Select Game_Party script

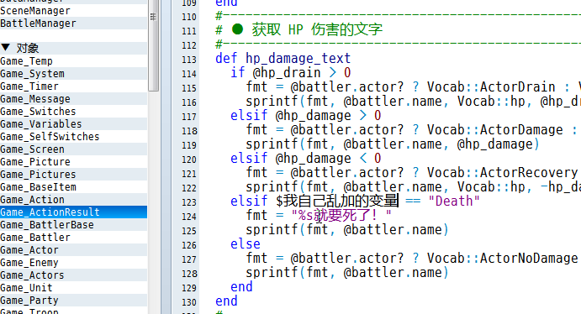point(29,300)
